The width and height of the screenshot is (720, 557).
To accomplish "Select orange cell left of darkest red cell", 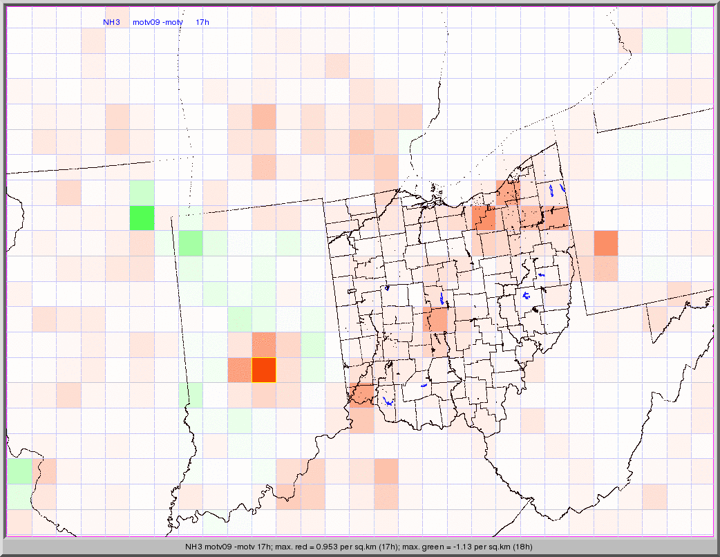I will (239, 370).
